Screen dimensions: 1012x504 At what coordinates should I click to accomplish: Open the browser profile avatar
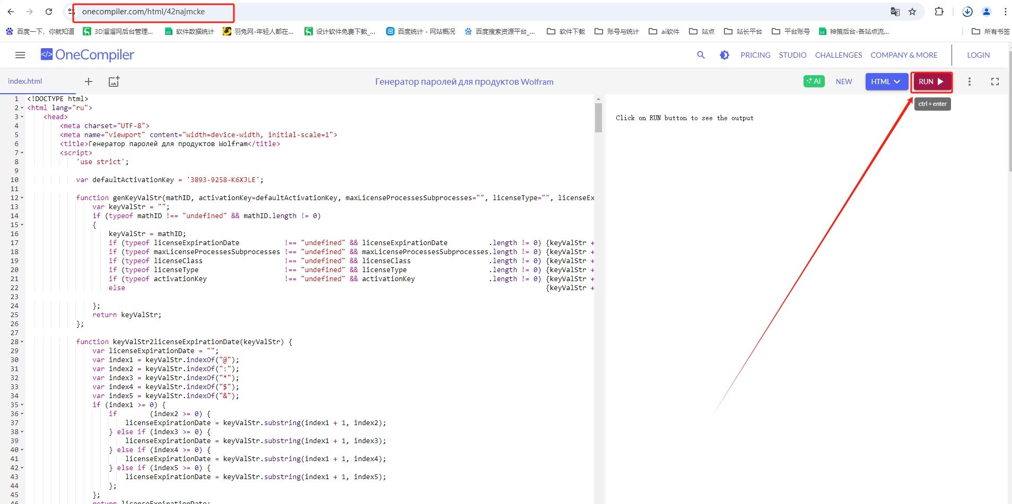(987, 12)
